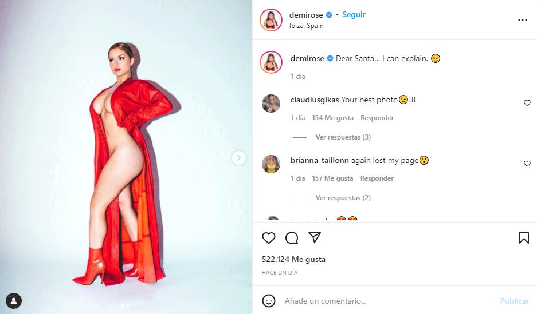Like the post with the heart icon
This screenshot has width=537, height=314.
(268, 238)
